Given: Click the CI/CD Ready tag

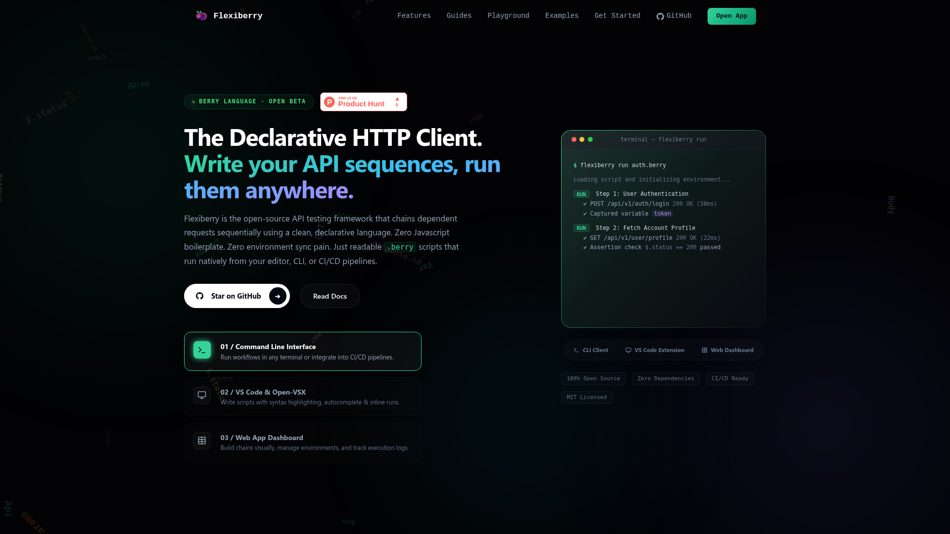Looking at the screenshot, I should tap(730, 379).
